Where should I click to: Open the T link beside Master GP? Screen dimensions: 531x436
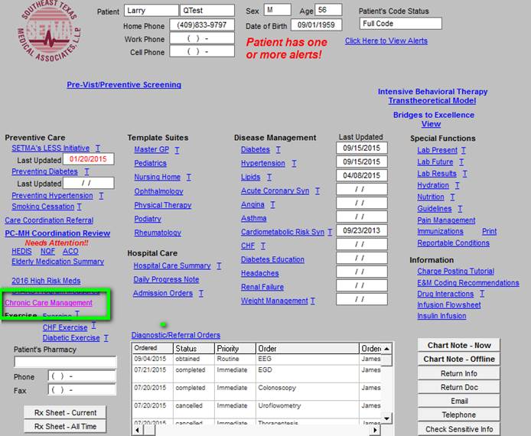pos(177,150)
